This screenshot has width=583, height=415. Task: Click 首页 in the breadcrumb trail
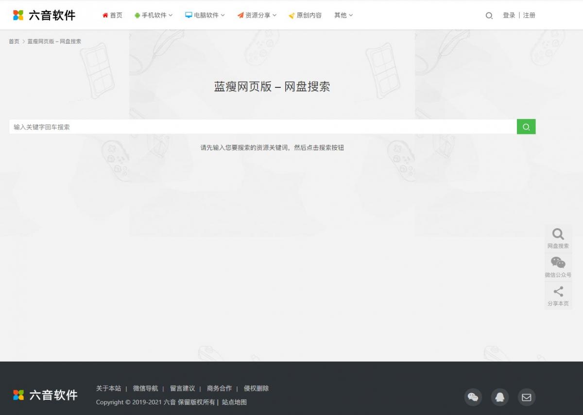(14, 41)
